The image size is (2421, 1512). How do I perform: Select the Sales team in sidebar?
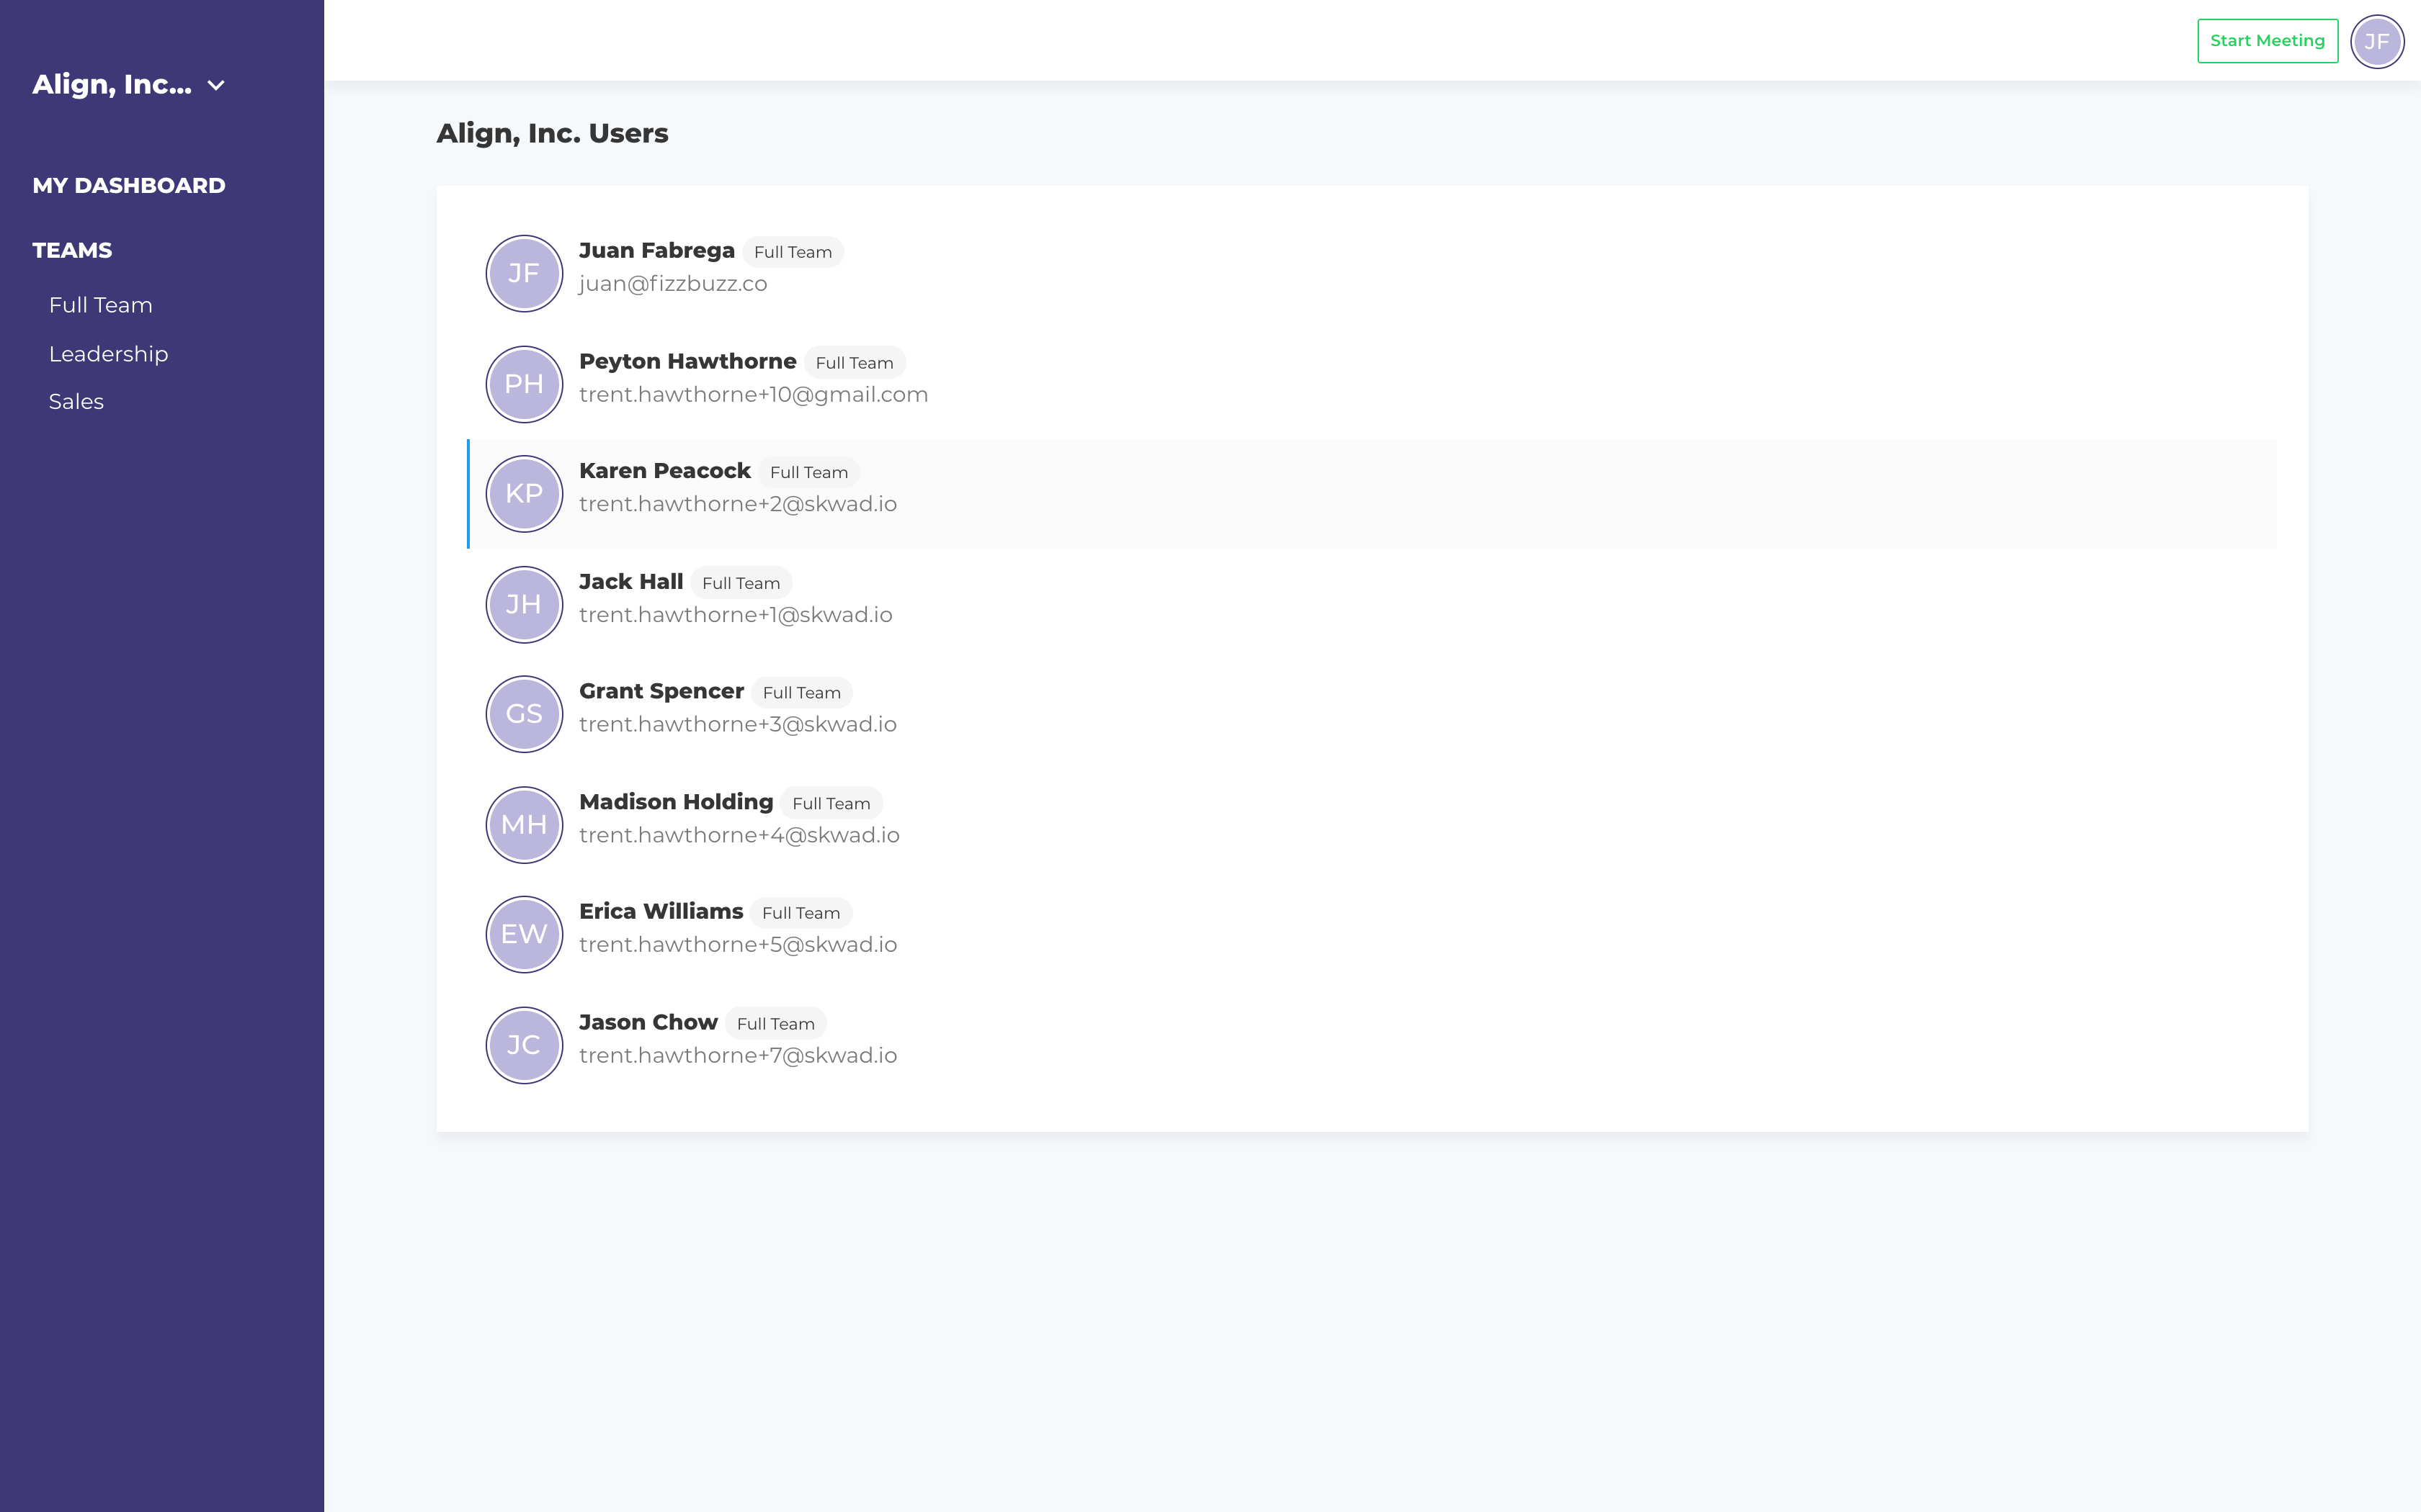(76, 402)
